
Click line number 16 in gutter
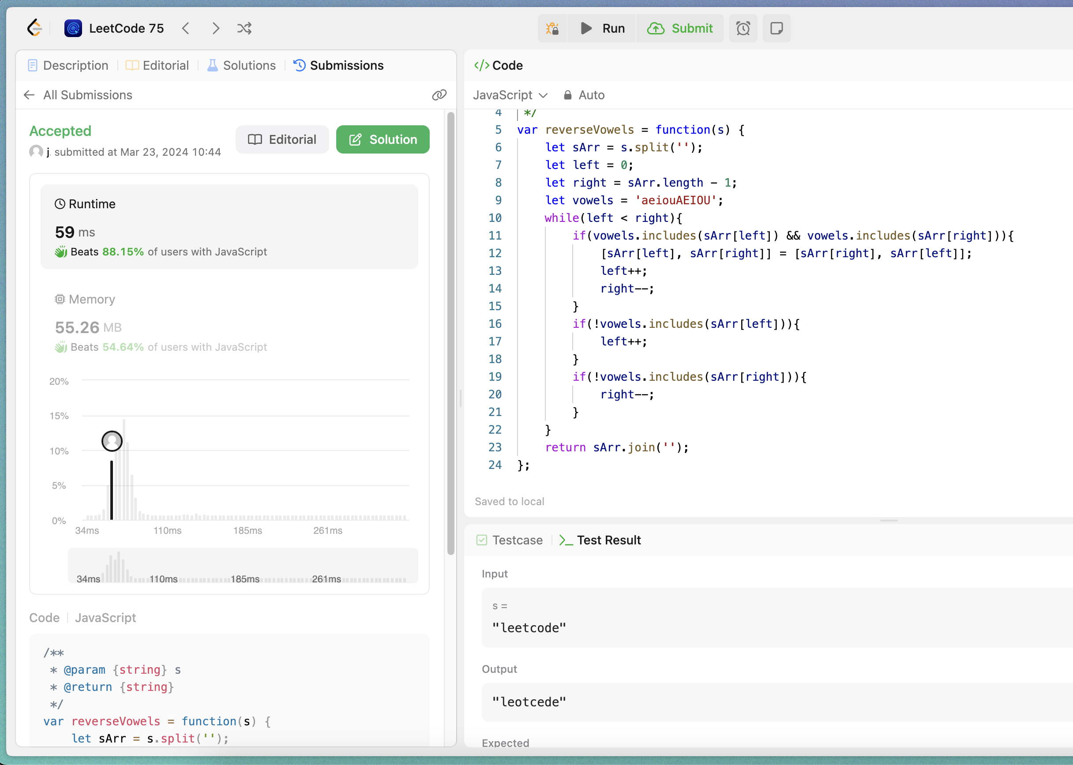pyautogui.click(x=495, y=324)
